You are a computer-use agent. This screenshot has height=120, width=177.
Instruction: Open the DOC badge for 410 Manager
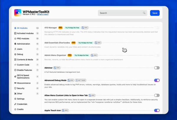tap(85, 28)
